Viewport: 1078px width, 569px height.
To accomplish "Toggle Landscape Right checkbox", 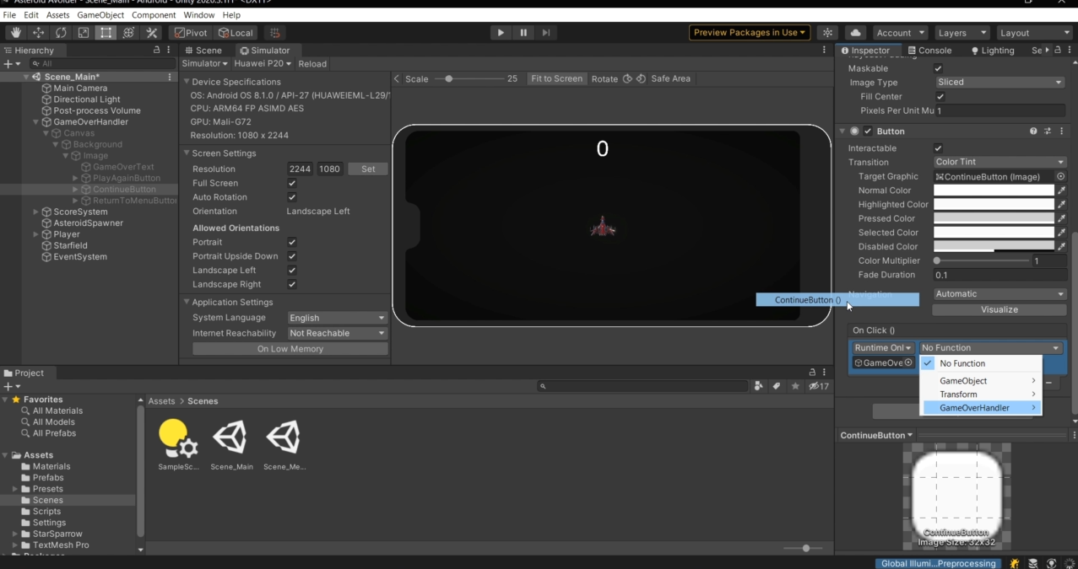I will (292, 284).
